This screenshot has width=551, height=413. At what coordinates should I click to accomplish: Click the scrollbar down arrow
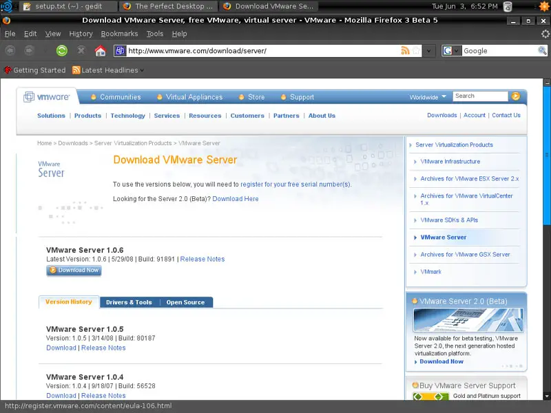(547, 396)
